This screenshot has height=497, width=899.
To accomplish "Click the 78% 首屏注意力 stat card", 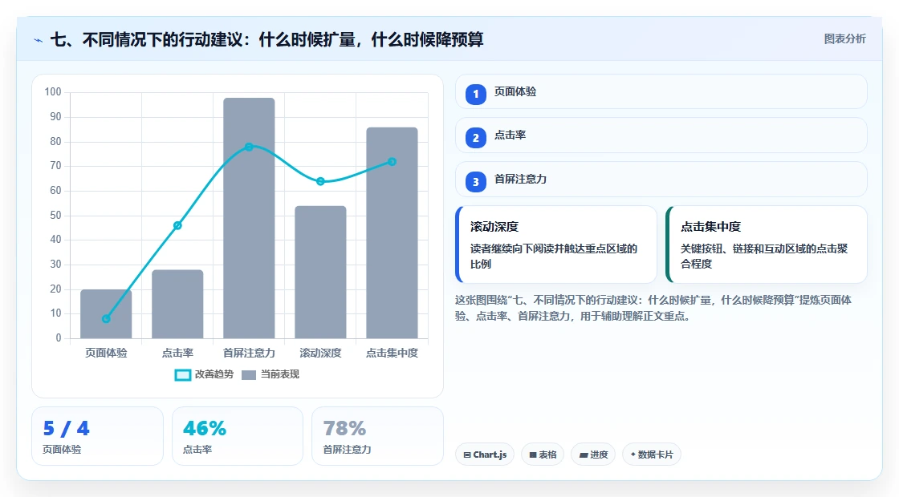I will point(377,436).
